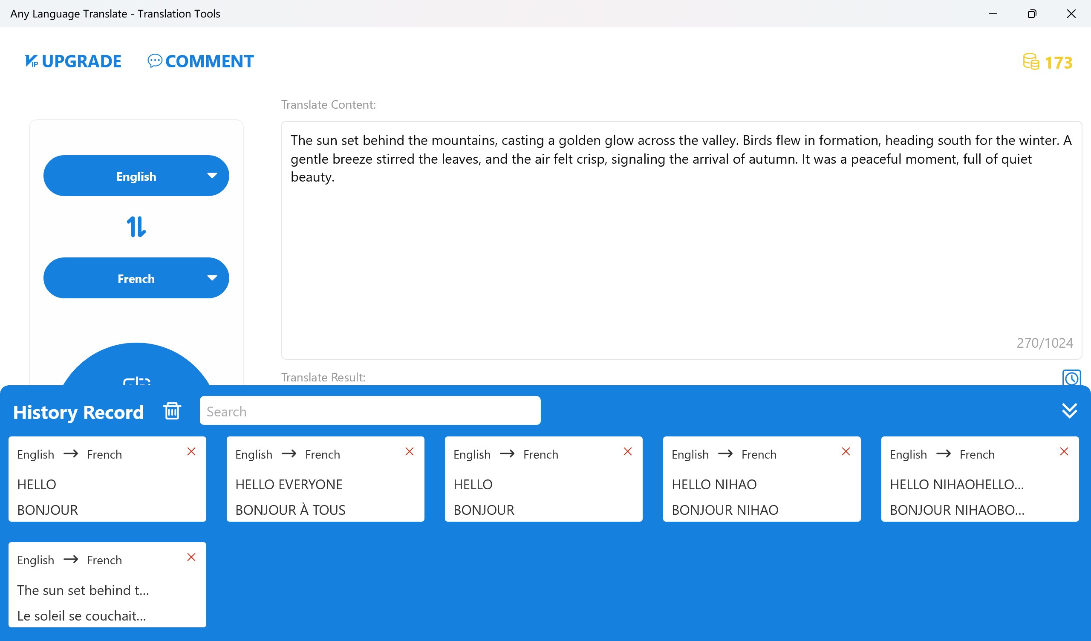Screen dimensions: 1091x641
Task: Click the gold coins balance icon
Action: (x=1030, y=62)
